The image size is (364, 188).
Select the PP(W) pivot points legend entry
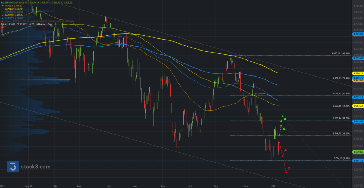39,21
